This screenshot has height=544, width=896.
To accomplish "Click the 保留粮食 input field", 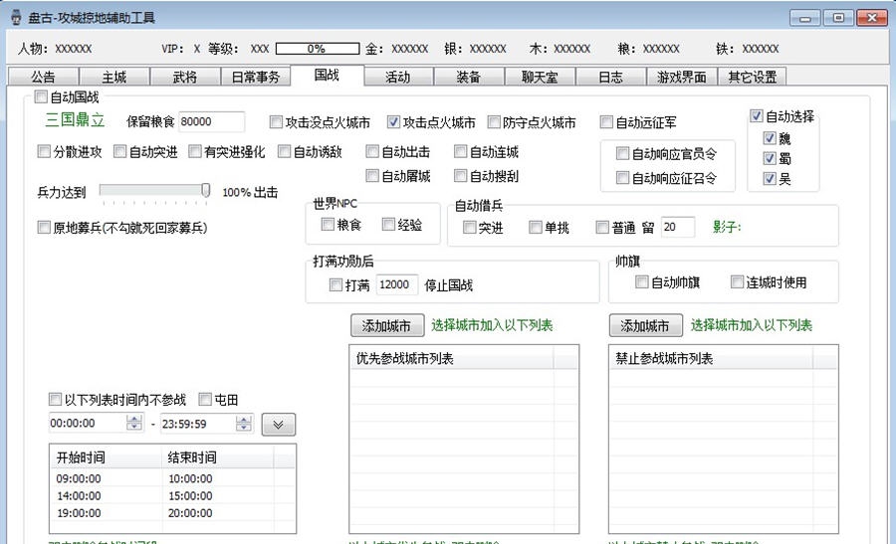I will (x=211, y=121).
